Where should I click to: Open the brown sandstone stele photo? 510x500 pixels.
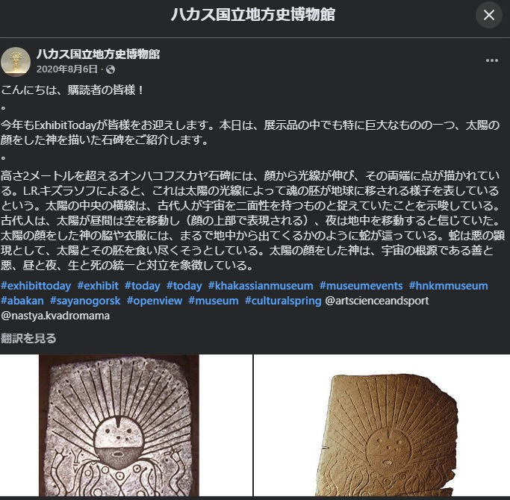(x=382, y=425)
